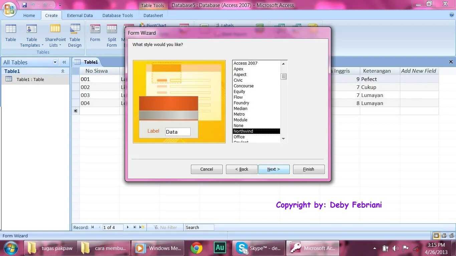Select the Aspect style
The image size is (456, 256).
coord(256,74)
